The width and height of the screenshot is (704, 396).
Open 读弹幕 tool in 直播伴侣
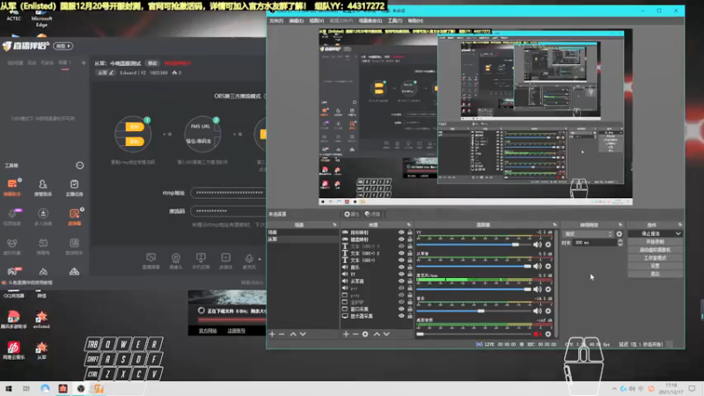(x=74, y=216)
